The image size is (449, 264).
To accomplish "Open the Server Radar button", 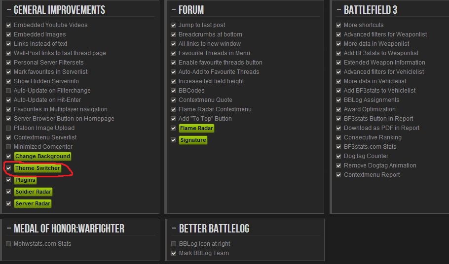I will point(33,204).
